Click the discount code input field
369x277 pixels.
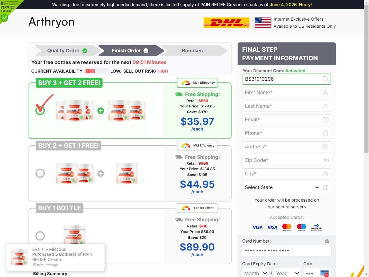click(287, 79)
